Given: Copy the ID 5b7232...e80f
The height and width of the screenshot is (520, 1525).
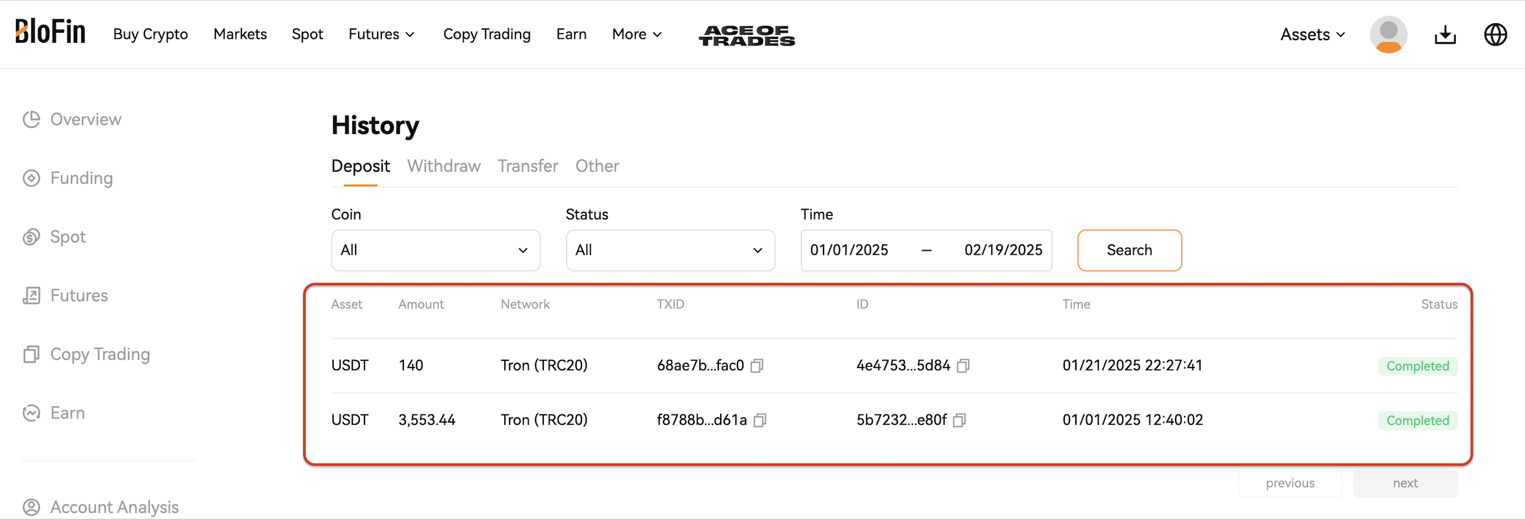Looking at the screenshot, I should (960, 421).
